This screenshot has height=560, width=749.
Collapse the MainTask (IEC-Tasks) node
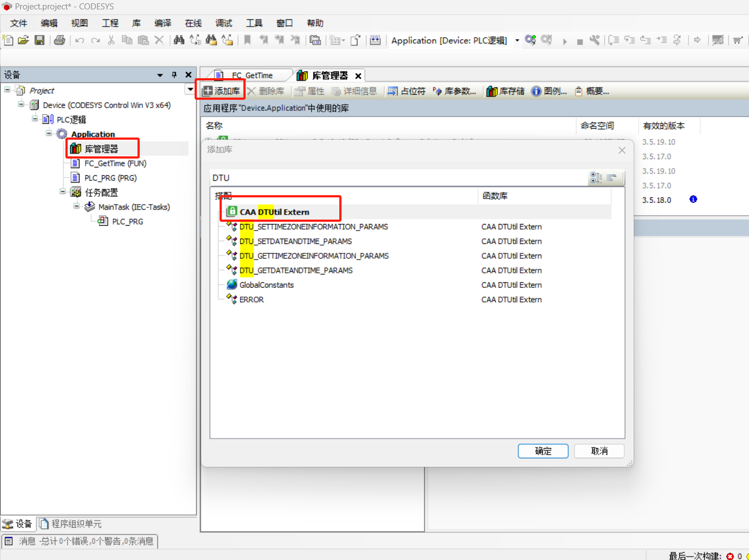(77, 206)
